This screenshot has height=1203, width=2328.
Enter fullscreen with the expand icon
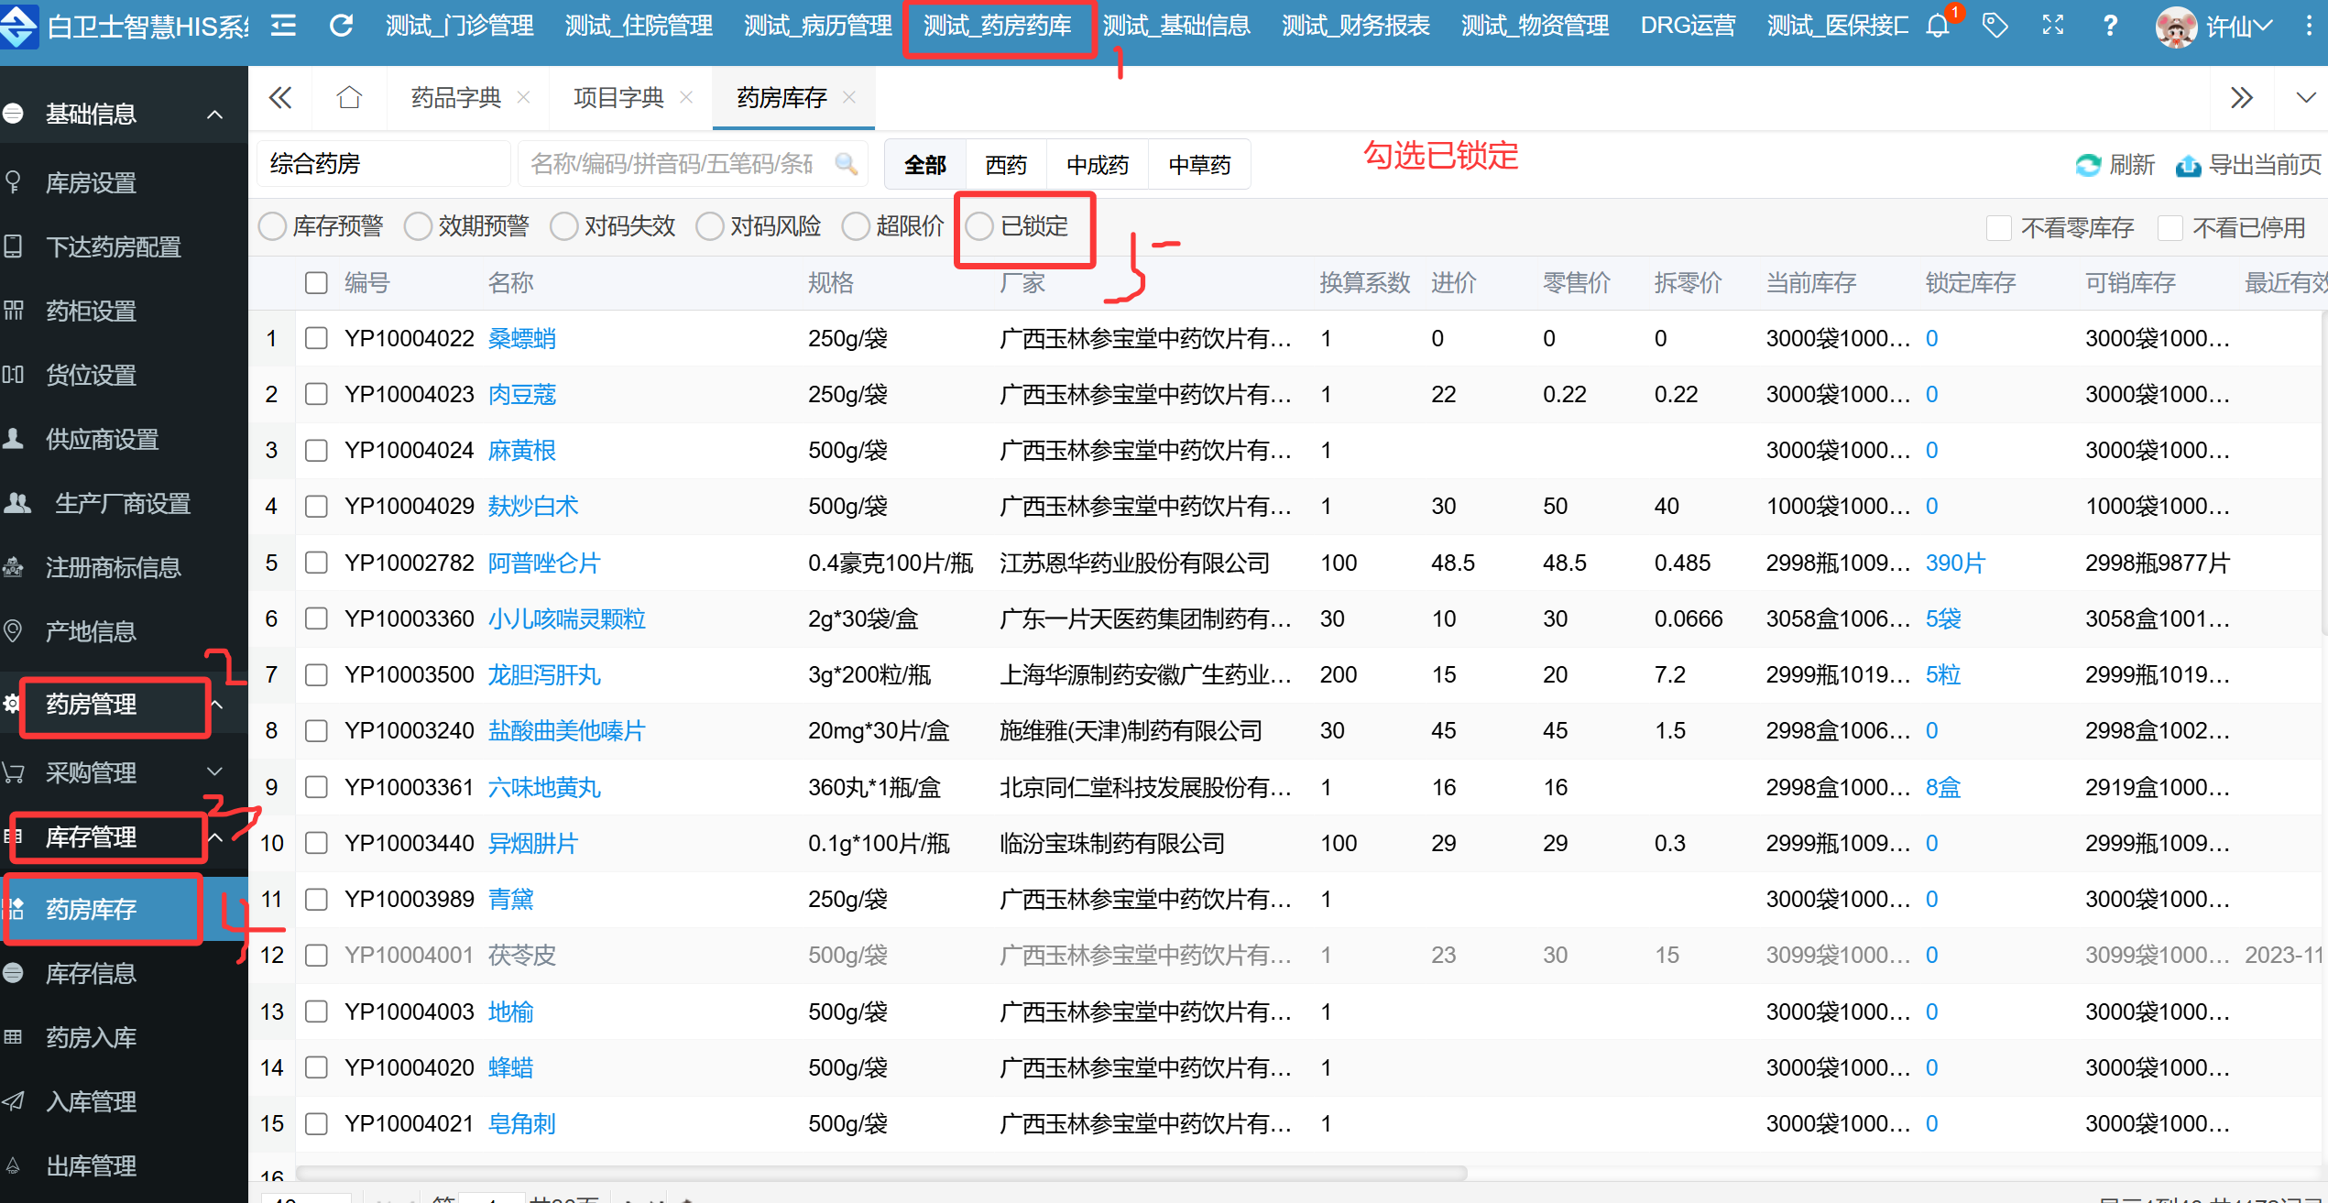tap(2053, 26)
